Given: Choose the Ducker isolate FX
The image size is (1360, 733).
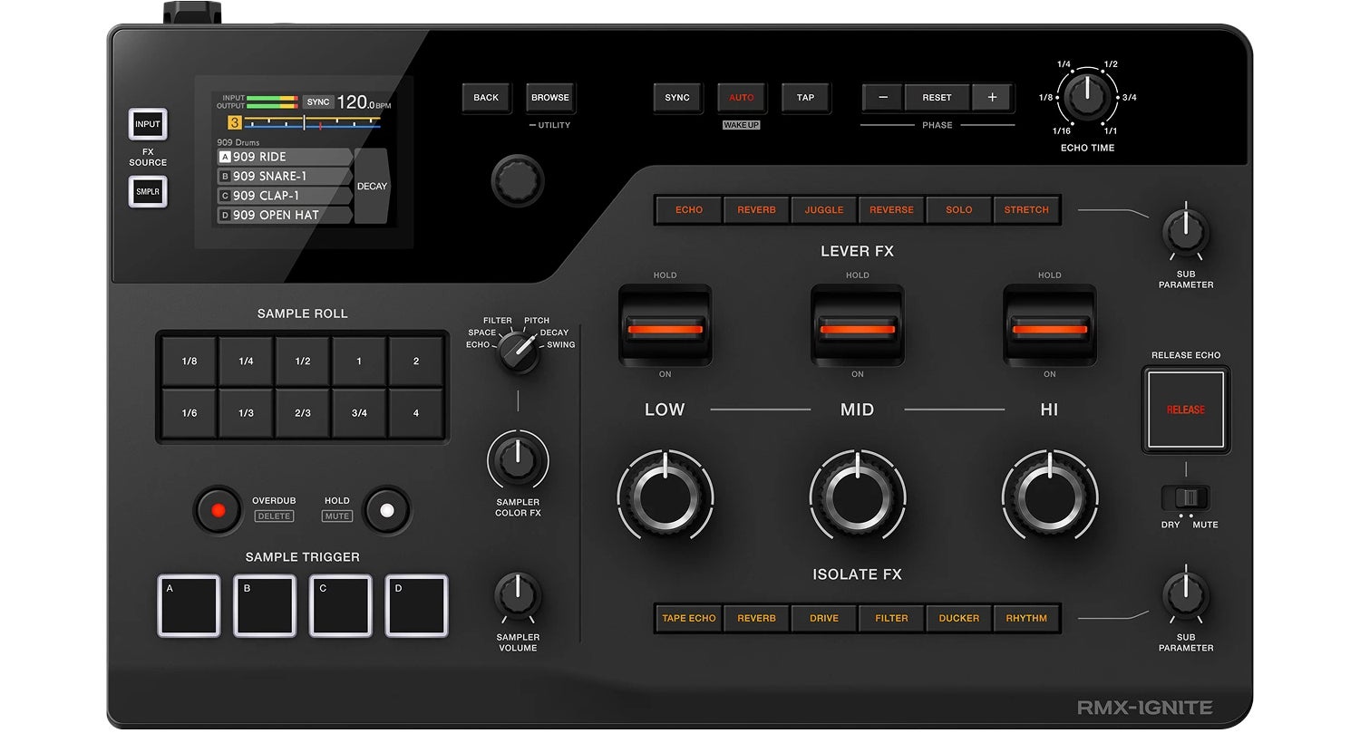Looking at the screenshot, I should 959,619.
